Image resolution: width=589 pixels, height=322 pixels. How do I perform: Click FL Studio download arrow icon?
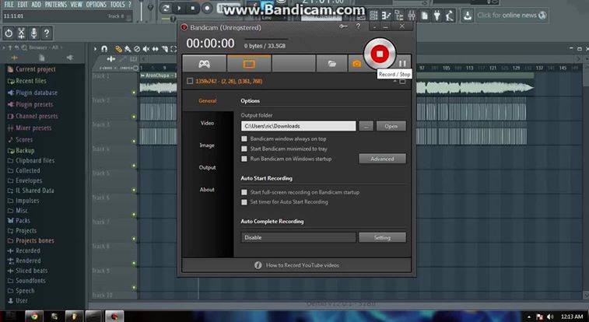[467, 16]
